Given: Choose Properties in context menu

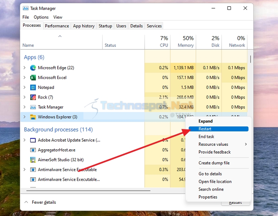Looking at the screenshot, I should (218, 197).
